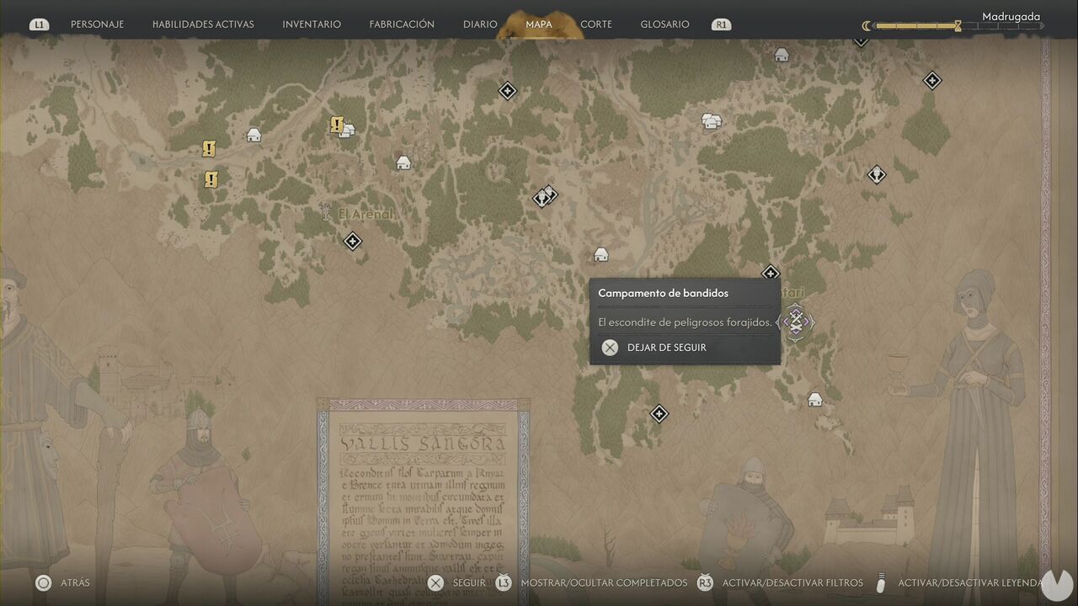Select the lower yellow quest marker of the western pair

(x=211, y=178)
